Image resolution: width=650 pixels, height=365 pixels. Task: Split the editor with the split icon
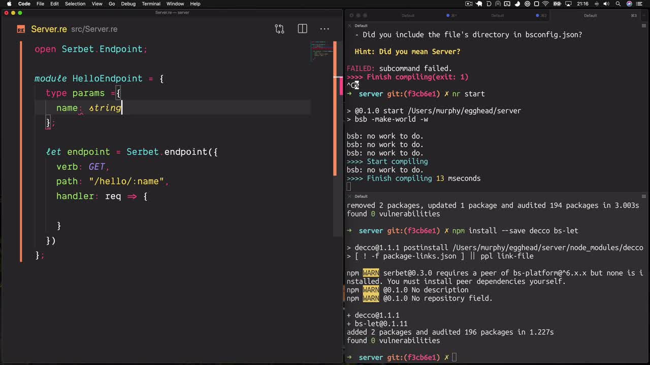point(302,29)
